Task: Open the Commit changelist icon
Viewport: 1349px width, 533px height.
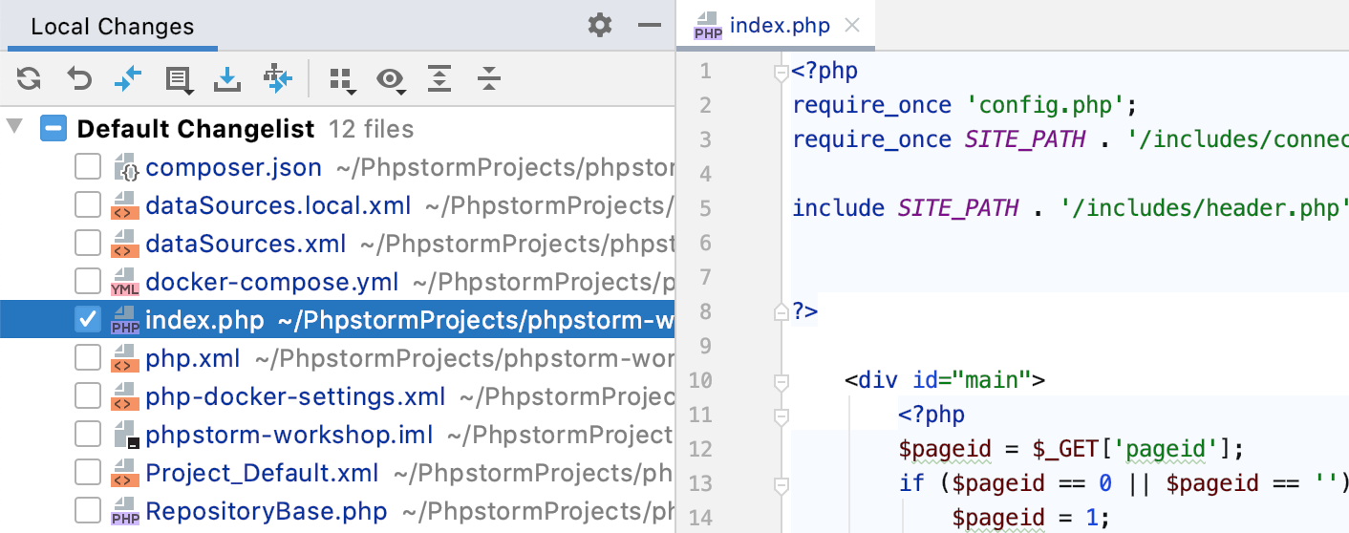Action: coord(179,79)
